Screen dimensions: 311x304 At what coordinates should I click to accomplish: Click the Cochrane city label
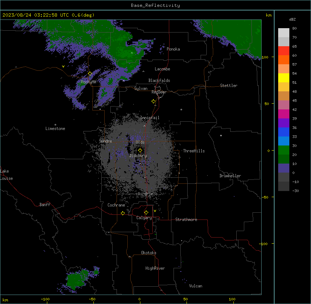click(x=116, y=205)
